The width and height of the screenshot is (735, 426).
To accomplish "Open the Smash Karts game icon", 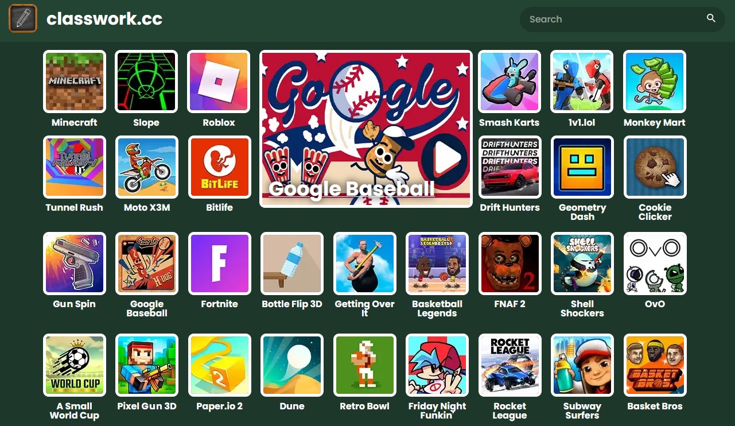I will coord(510,82).
